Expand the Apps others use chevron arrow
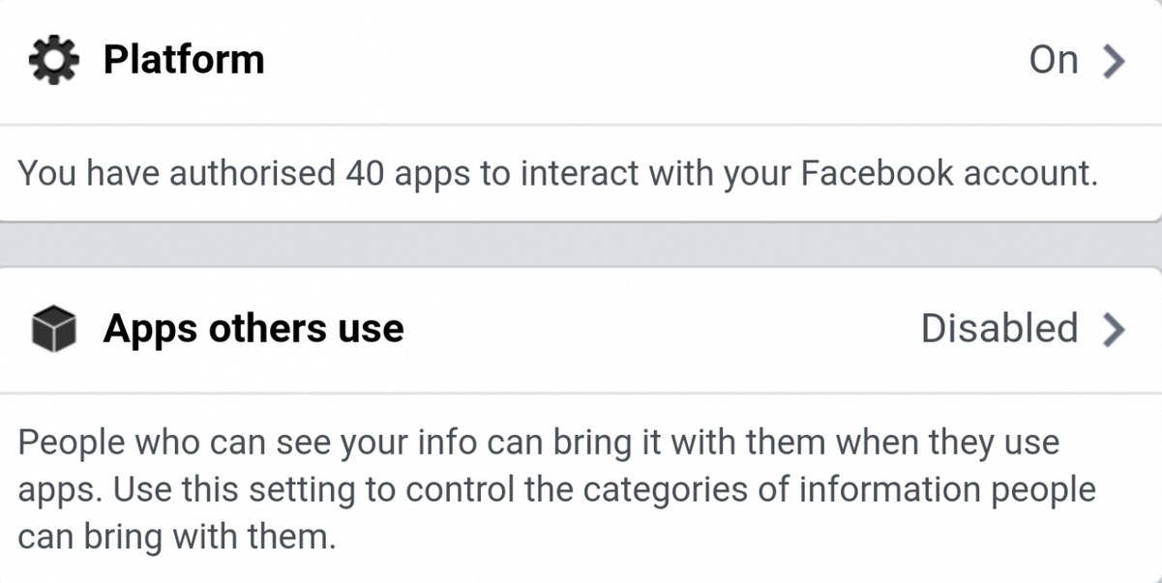The width and height of the screenshot is (1162, 583). tap(1115, 330)
